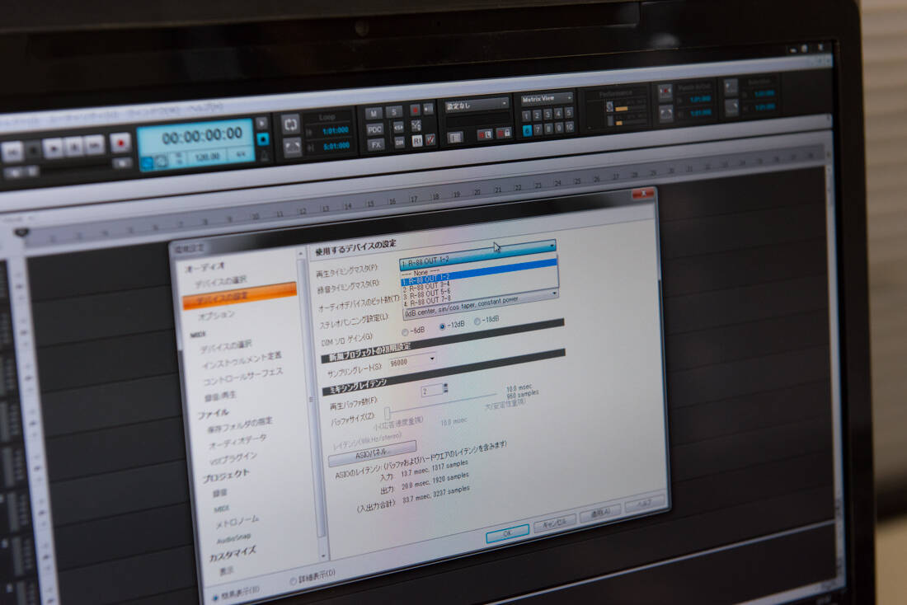Click the M (mute) button in Mix module
The height and width of the screenshot is (605, 907).
coord(373,114)
